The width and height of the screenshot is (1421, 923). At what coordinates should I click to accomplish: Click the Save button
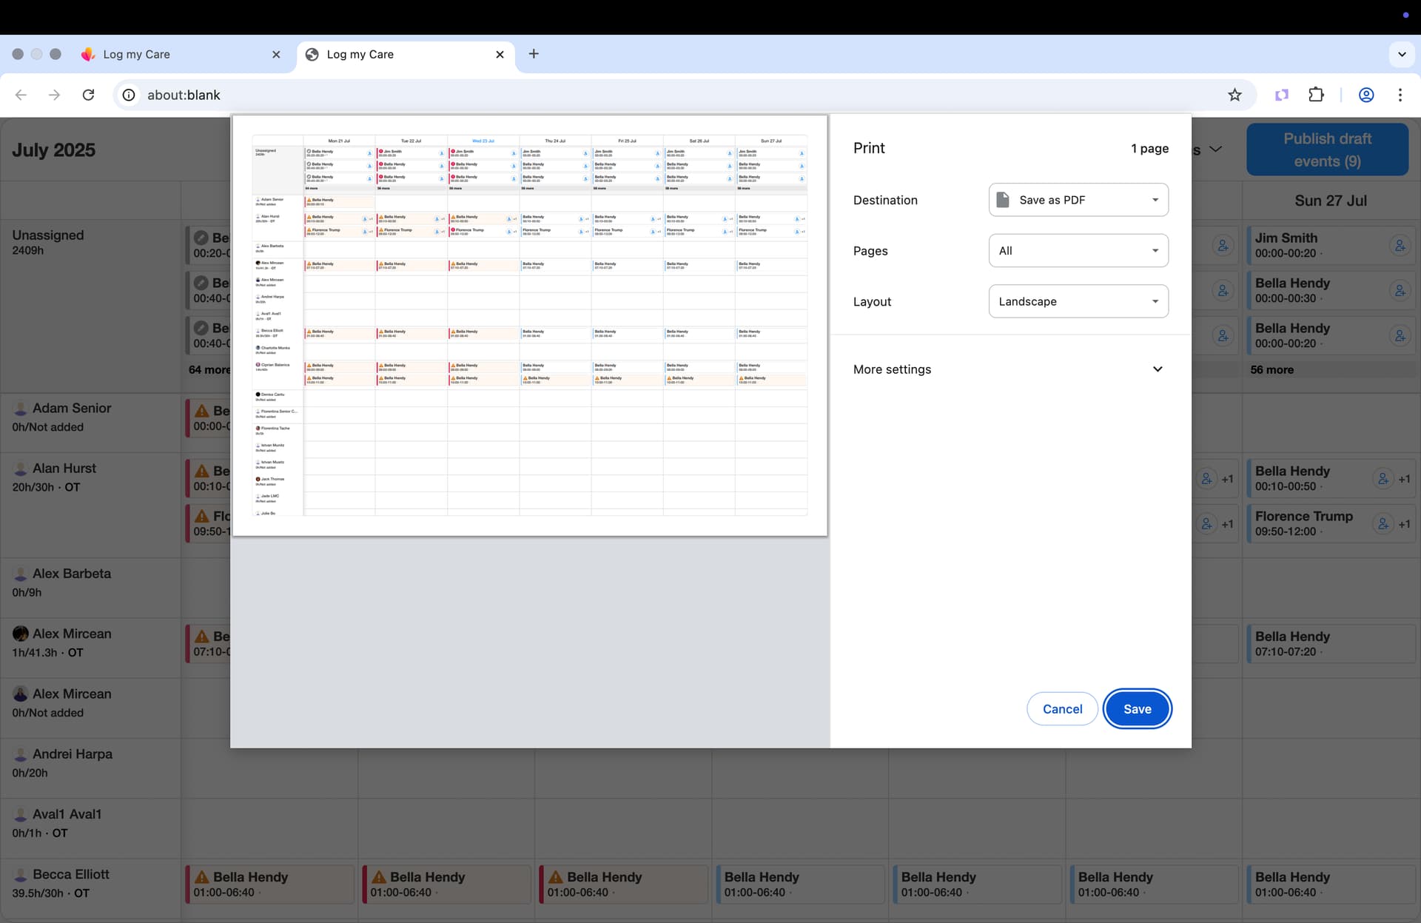1137,709
